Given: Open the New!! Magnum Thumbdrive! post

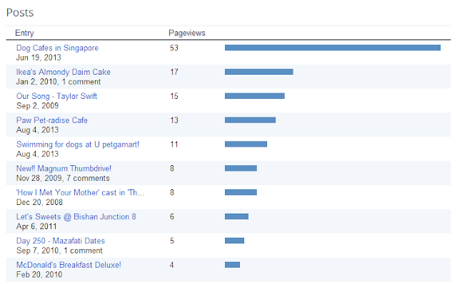Looking at the screenshot, I should coord(64,169).
